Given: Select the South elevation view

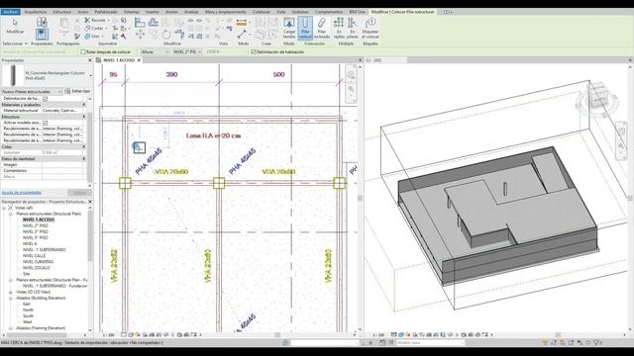Looking at the screenshot, I should pyautogui.click(x=28, y=315).
